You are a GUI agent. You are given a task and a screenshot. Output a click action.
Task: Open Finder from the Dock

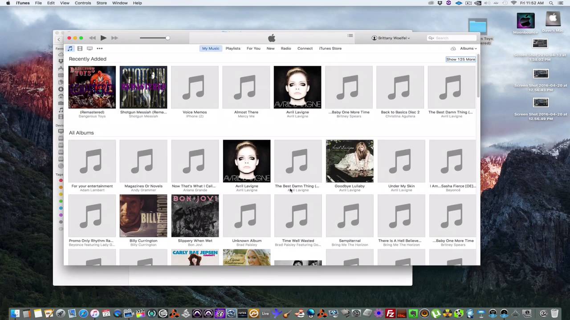point(15,314)
